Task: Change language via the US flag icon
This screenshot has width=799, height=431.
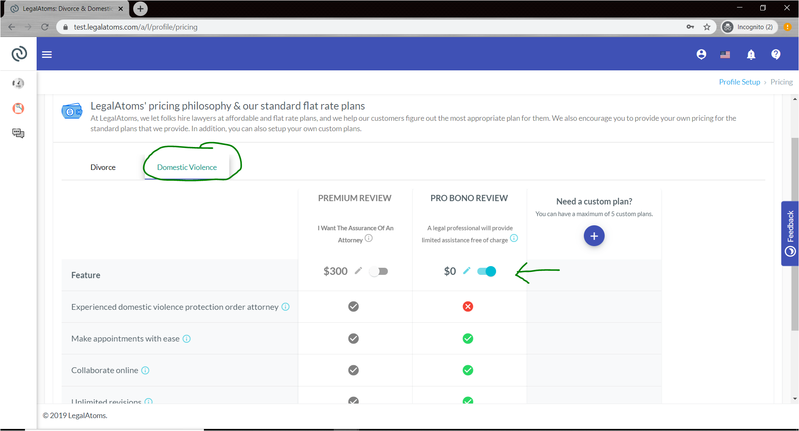Action: click(x=725, y=55)
